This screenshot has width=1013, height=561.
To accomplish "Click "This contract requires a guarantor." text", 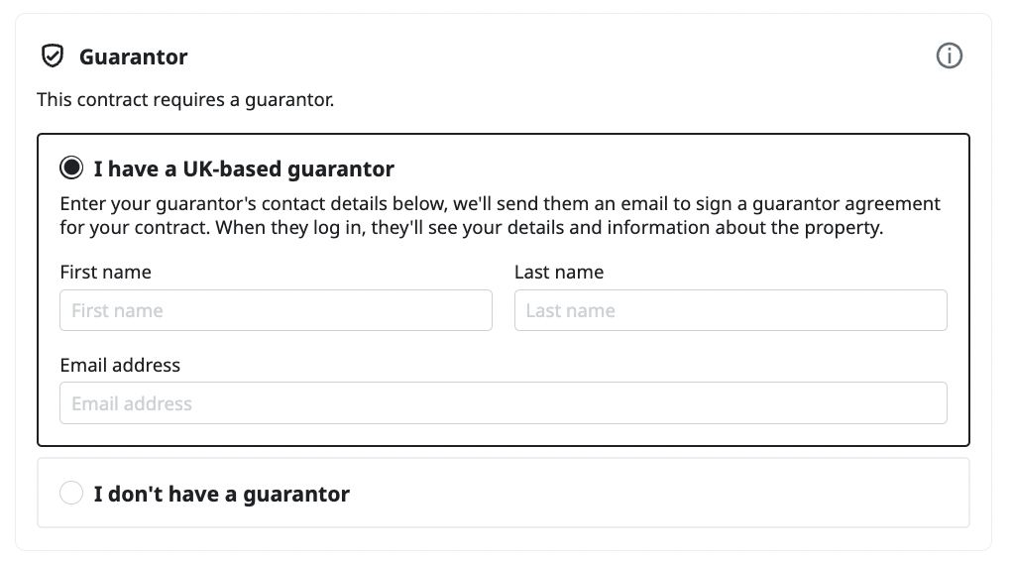I will 185,100.
